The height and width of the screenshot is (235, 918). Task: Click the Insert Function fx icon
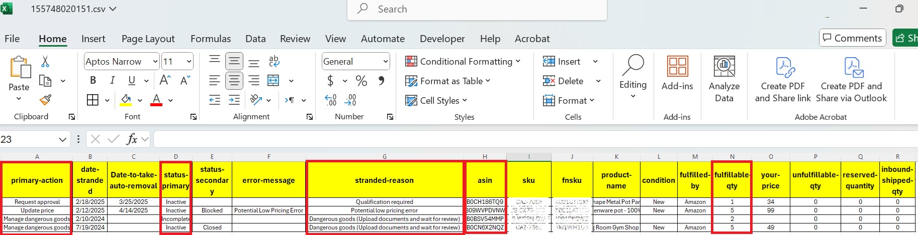point(132,139)
